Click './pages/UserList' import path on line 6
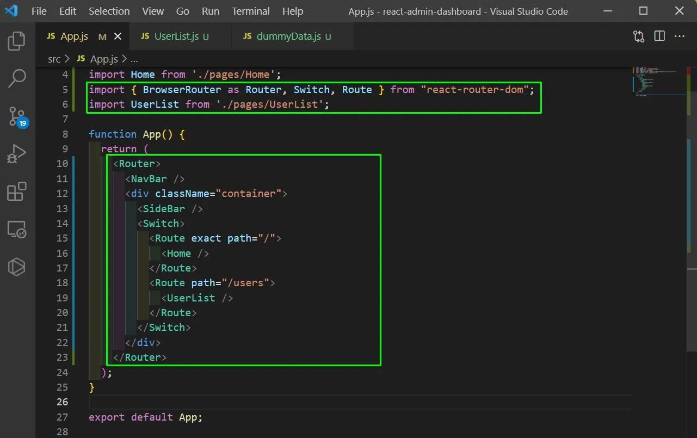Viewport: 697px width, 438px height. pyautogui.click(x=270, y=104)
